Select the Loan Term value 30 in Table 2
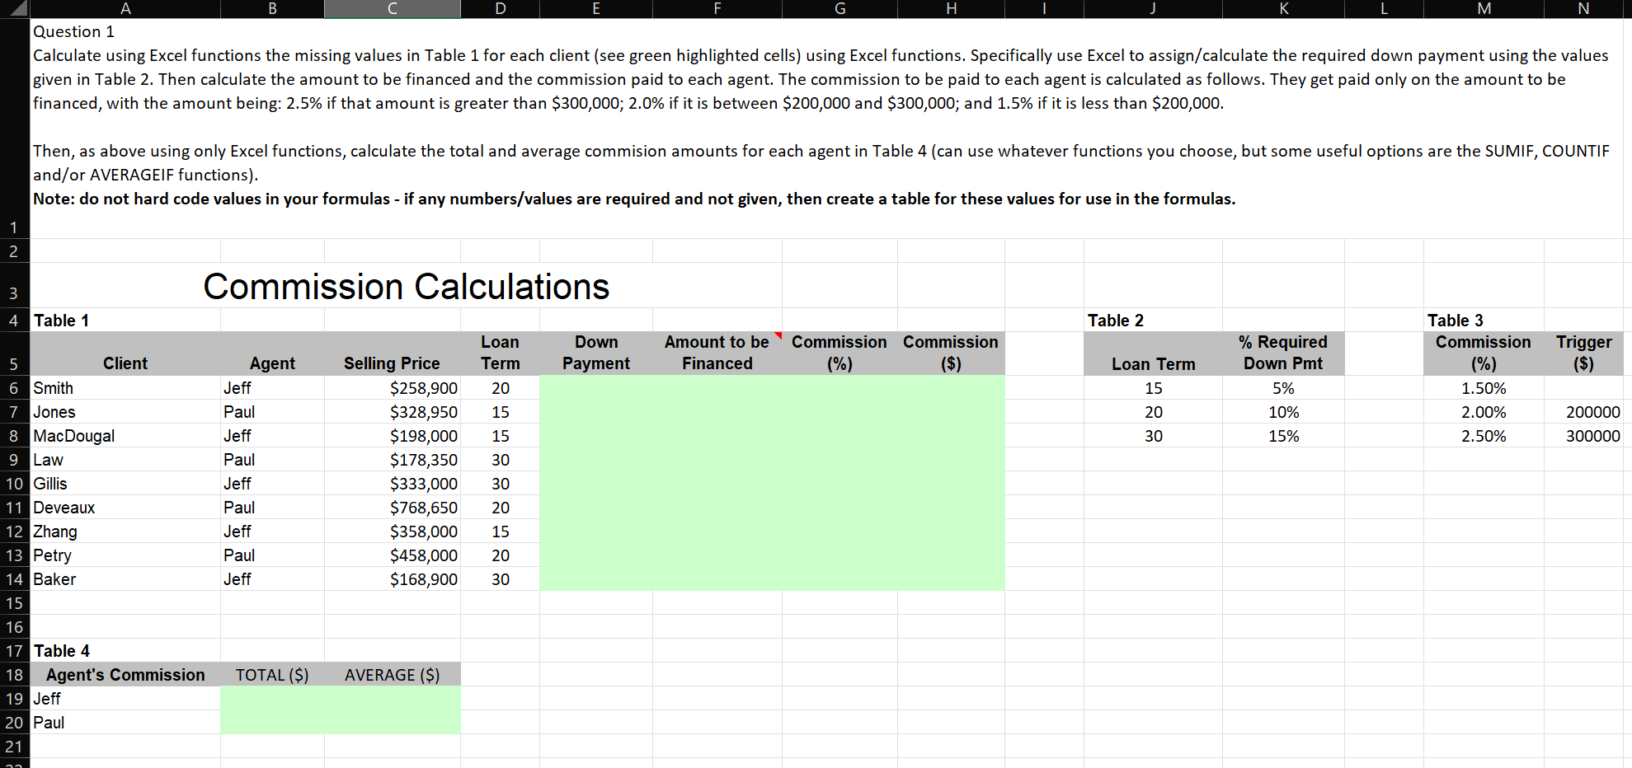 [x=1152, y=435]
